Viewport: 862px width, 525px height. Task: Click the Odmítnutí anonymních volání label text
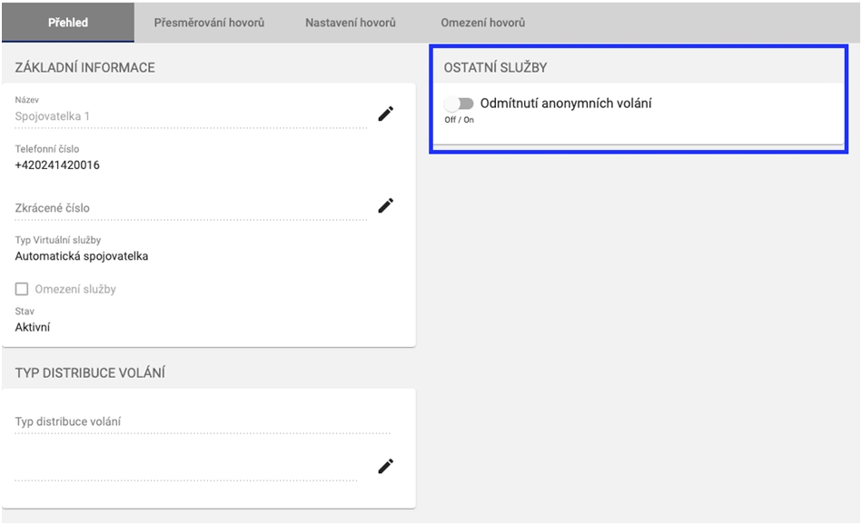coord(565,104)
